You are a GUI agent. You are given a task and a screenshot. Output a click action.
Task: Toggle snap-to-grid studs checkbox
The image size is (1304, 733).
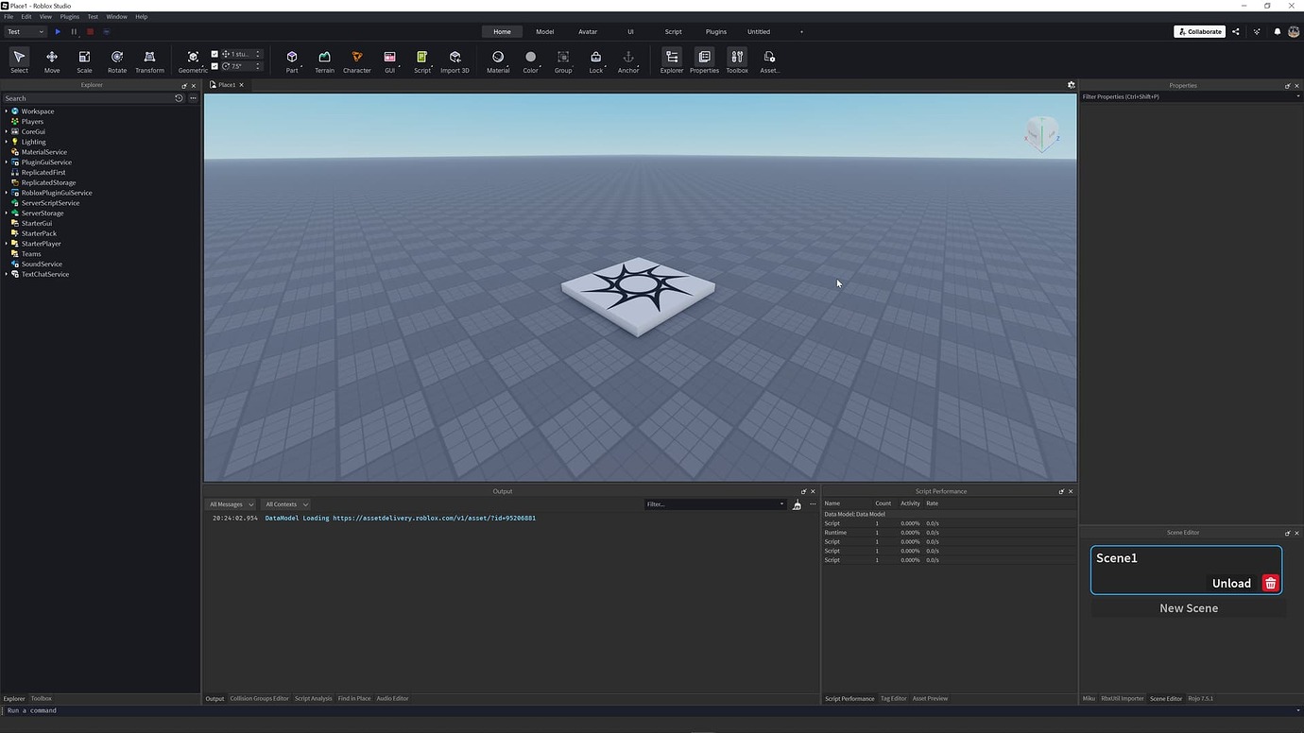(214, 54)
